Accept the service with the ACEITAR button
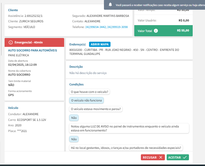Image resolution: width=205 pixels, height=166 pixels. [178, 157]
